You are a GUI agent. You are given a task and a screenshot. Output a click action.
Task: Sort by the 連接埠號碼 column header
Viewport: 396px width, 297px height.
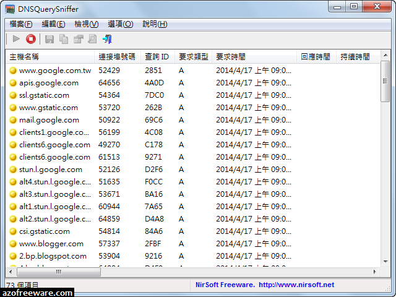[118, 57]
